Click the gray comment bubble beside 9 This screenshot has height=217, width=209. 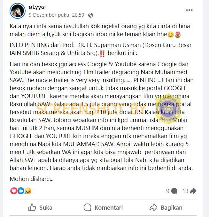click(x=174, y=191)
